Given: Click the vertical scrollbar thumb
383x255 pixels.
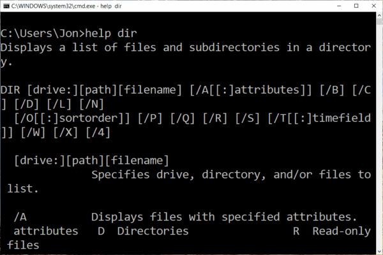Looking at the screenshot, I should pos(379,22).
